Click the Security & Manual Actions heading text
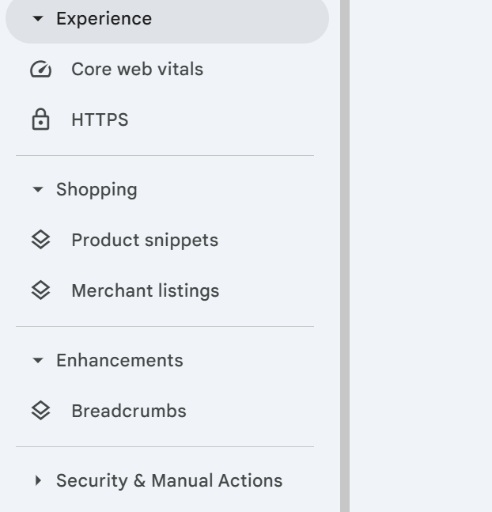The height and width of the screenshot is (512, 492). coord(168,480)
